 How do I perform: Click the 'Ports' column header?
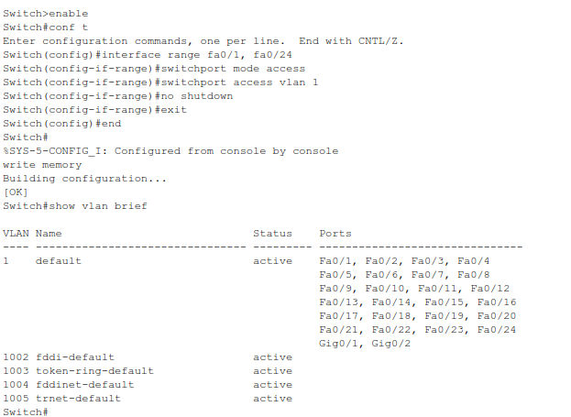pyautogui.click(x=335, y=234)
